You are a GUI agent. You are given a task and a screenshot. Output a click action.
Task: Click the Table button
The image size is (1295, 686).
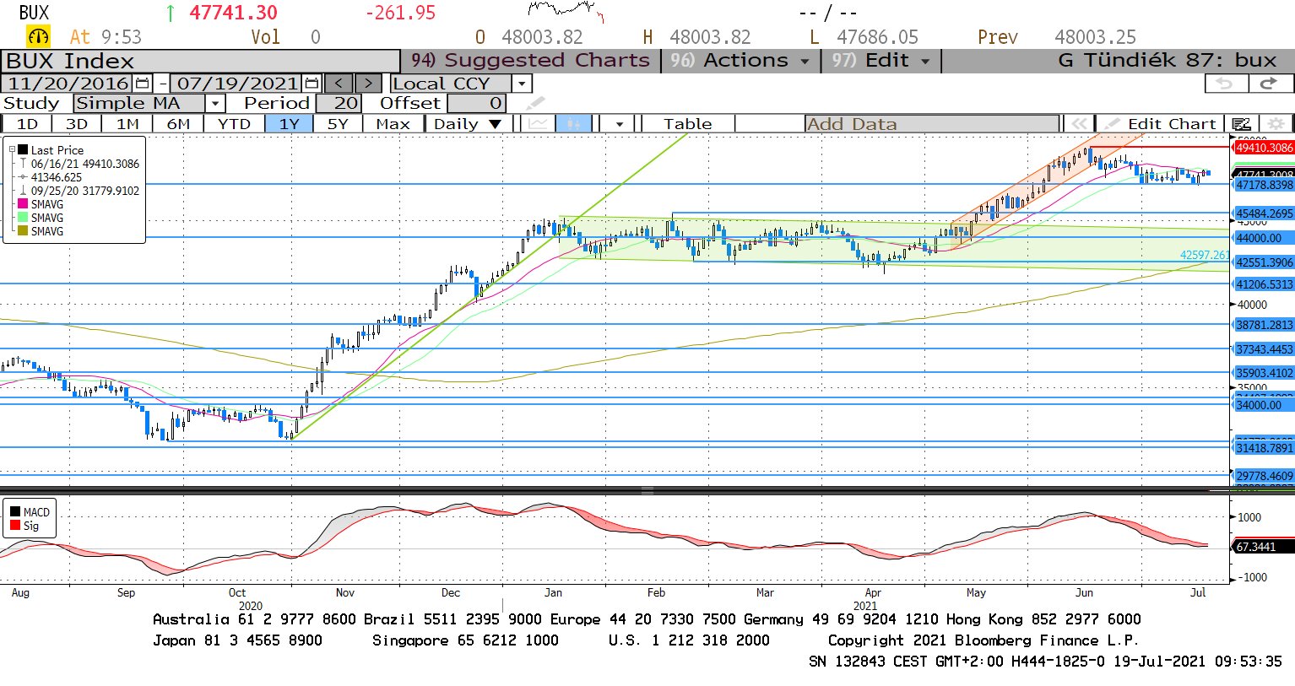pos(688,124)
